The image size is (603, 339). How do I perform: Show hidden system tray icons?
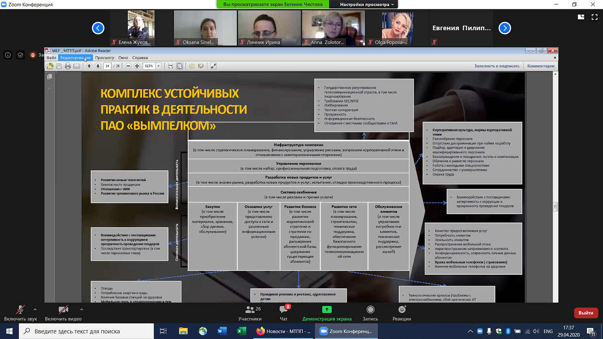click(x=470, y=331)
